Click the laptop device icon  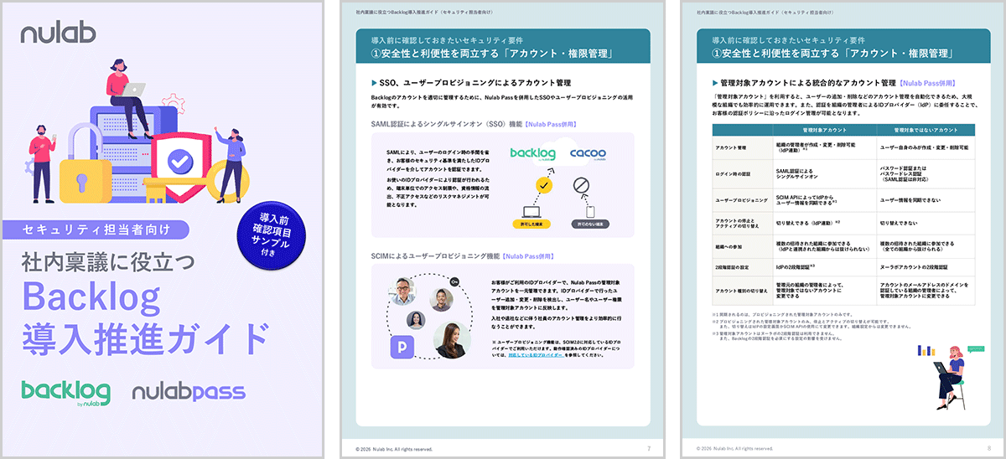(x=533, y=210)
